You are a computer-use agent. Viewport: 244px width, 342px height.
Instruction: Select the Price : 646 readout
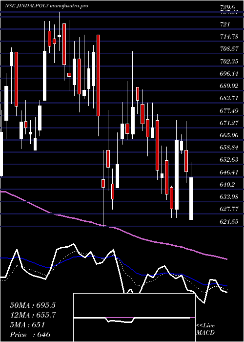tap(30, 335)
